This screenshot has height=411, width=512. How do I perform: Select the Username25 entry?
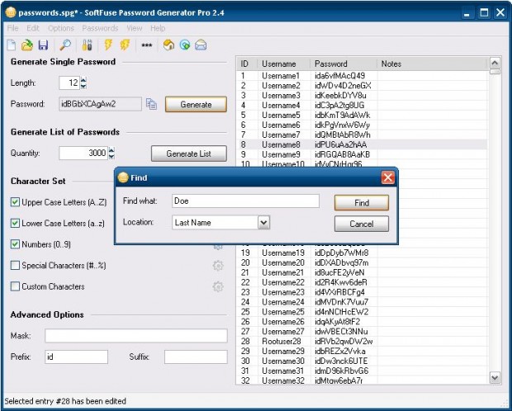coord(283,312)
